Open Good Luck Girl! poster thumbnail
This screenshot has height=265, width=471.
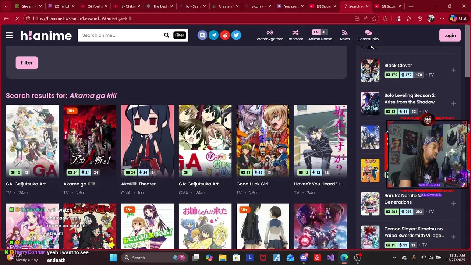[263, 141]
